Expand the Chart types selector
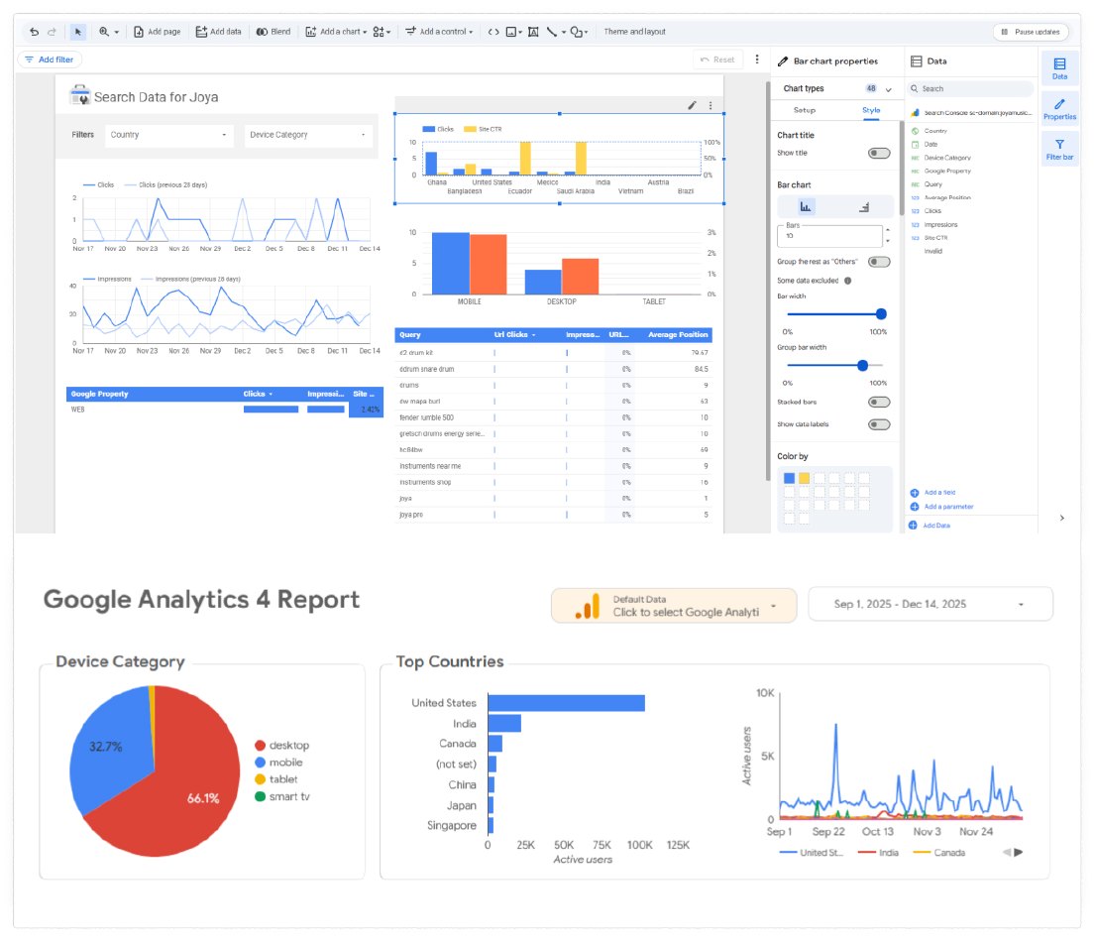The width and height of the screenshot is (1095, 942). [x=836, y=89]
